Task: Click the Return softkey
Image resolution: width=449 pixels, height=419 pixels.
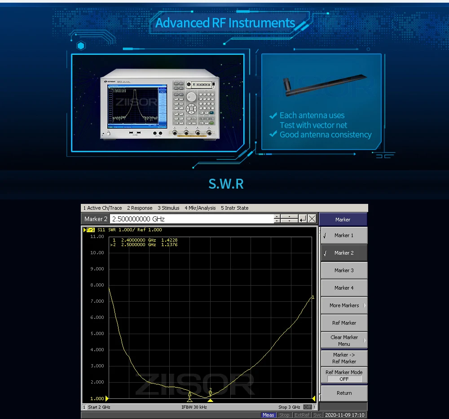Action: click(344, 393)
